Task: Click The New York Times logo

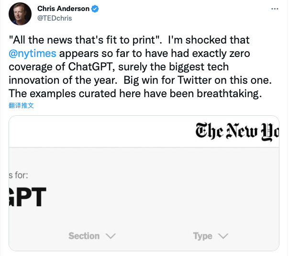Action: click(236, 131)
